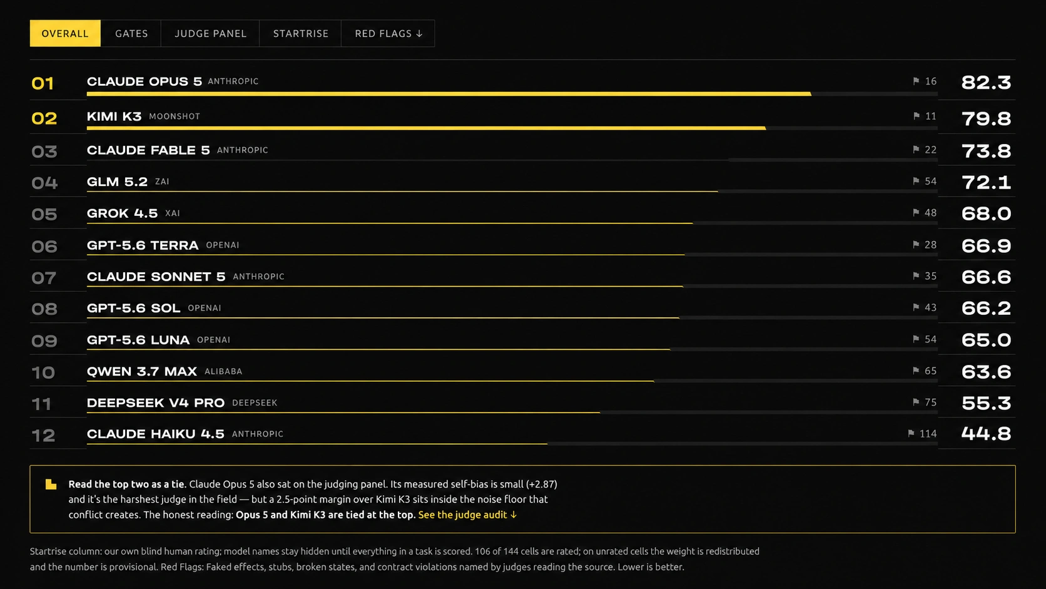
Task: Click the score bar under Claude Opus 5
Action: point(512,94)
